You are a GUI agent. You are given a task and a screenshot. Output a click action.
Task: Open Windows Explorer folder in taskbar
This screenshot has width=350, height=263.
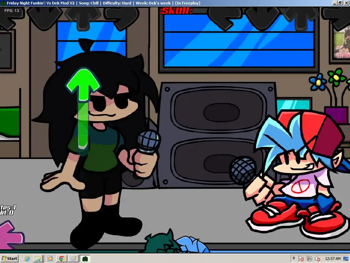point(38,259)
